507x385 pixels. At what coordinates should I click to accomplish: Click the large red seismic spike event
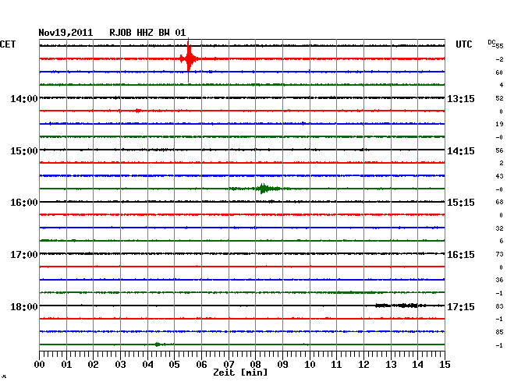click(189, 59)
